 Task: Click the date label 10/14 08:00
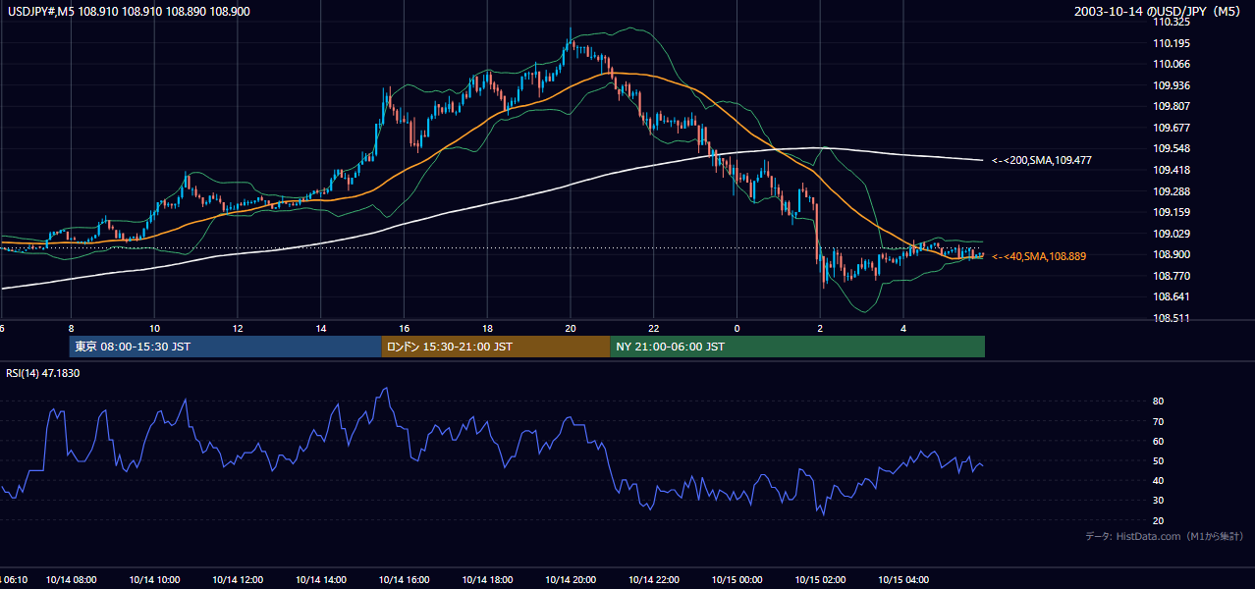coord(71,580)
